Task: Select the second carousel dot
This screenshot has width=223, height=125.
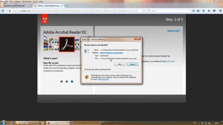Action: pyautogui.click(x=67, y=82)
